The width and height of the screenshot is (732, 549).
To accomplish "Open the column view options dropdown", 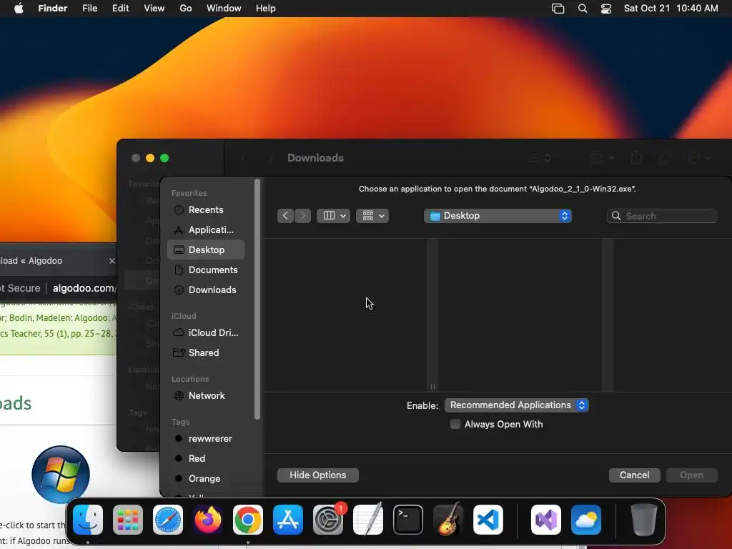I will pos(333,216).
